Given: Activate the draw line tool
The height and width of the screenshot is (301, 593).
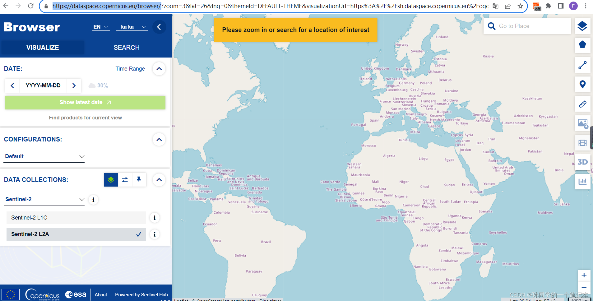Looking at the screenshot, I should (x=582, y=65).
